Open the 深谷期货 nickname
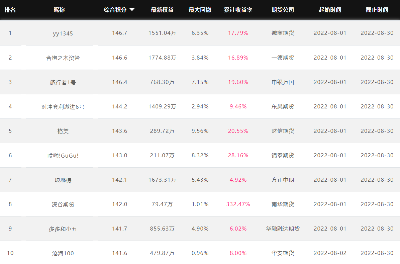 pyautogui.click(x=63, y=204)
